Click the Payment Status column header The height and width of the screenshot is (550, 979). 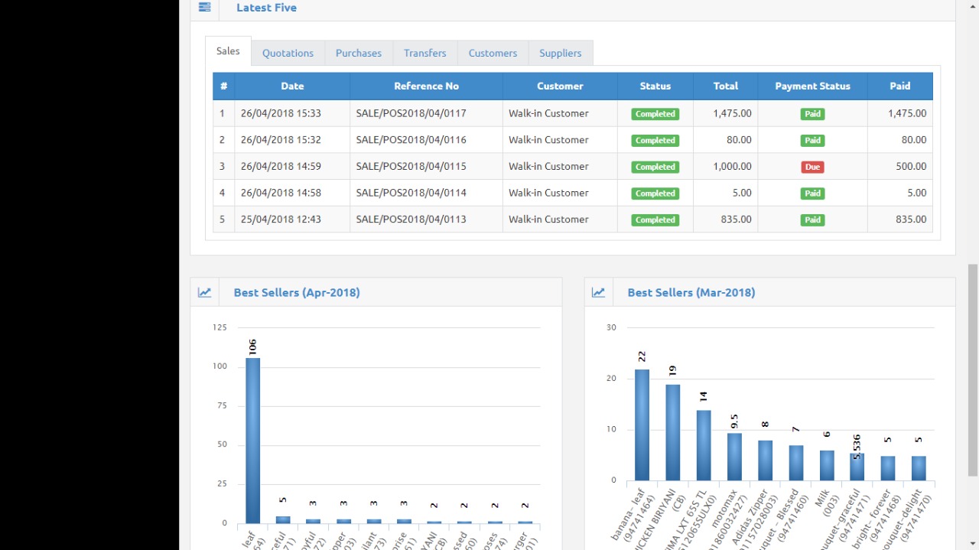[812, 86]
